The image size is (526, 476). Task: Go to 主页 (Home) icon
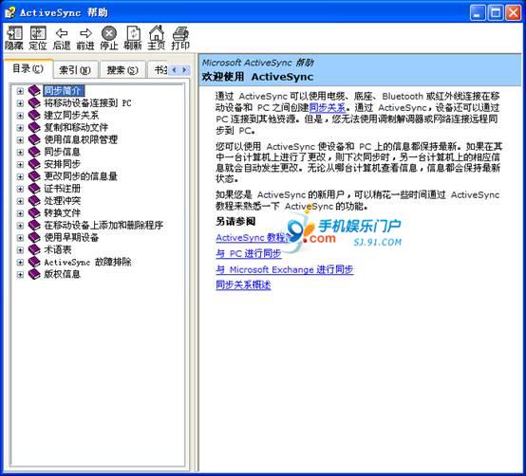click(157, 38)
